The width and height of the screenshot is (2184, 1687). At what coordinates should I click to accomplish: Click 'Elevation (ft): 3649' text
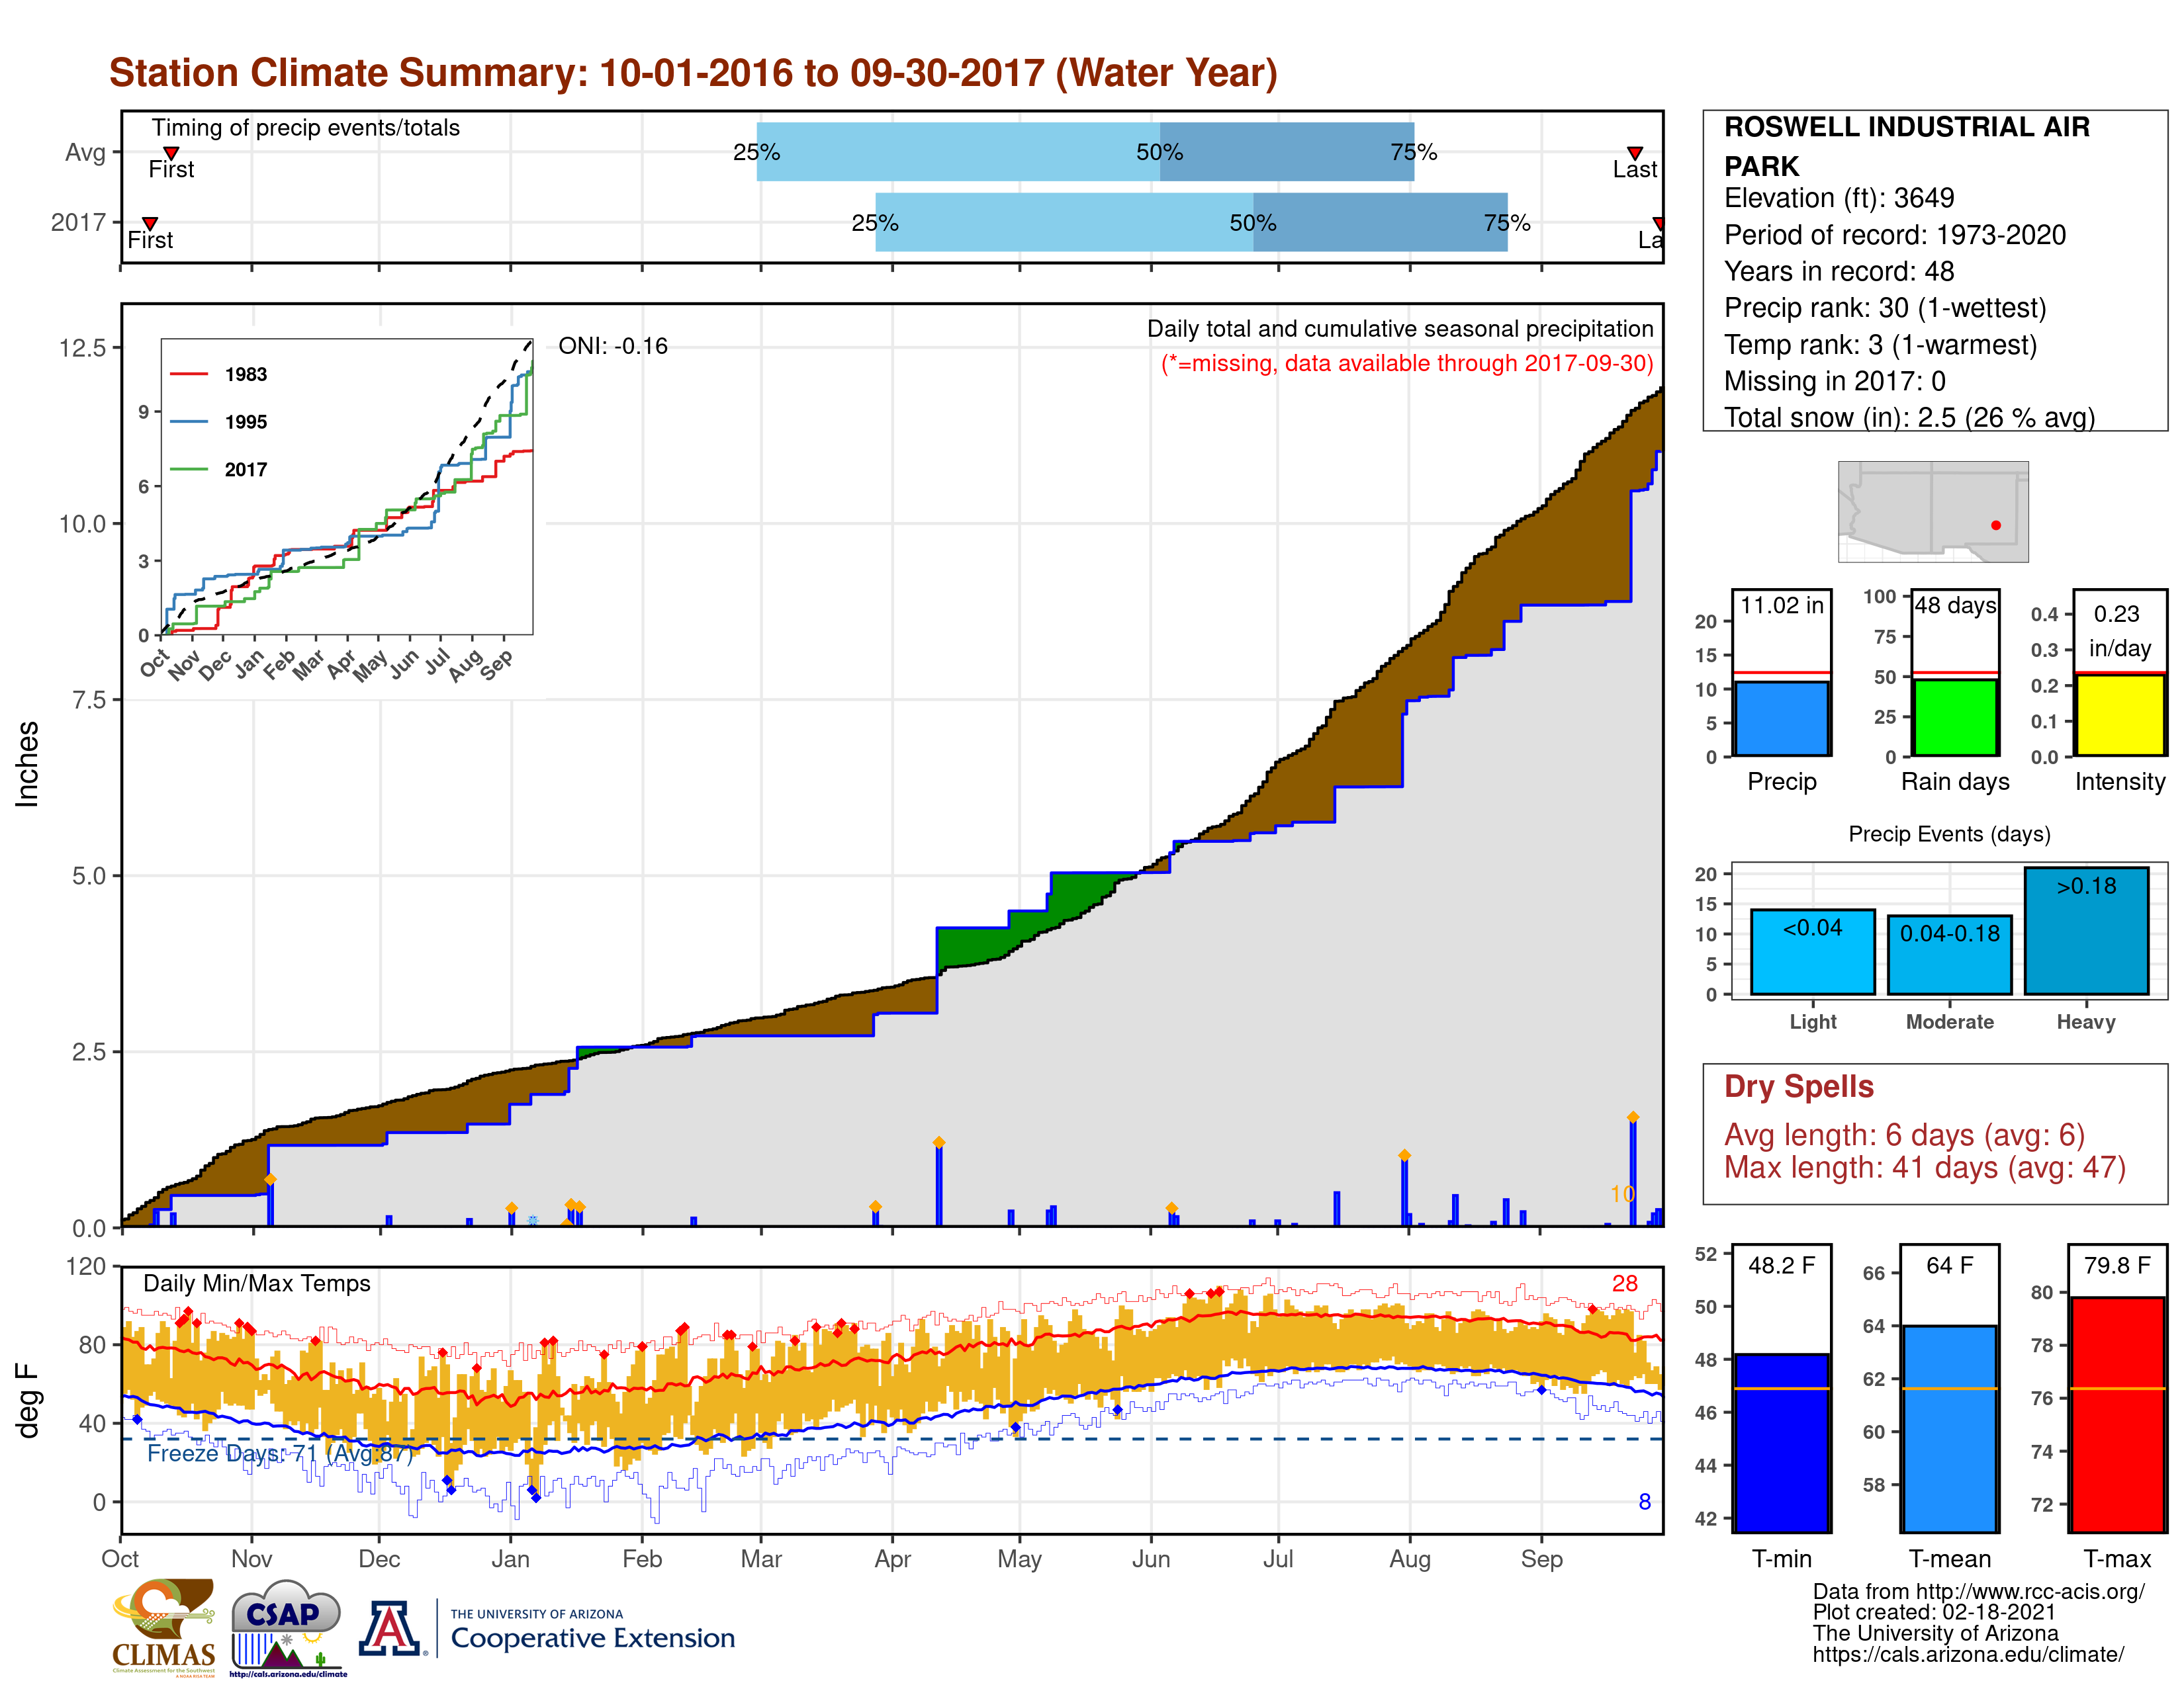click(x=1839, y=198)
